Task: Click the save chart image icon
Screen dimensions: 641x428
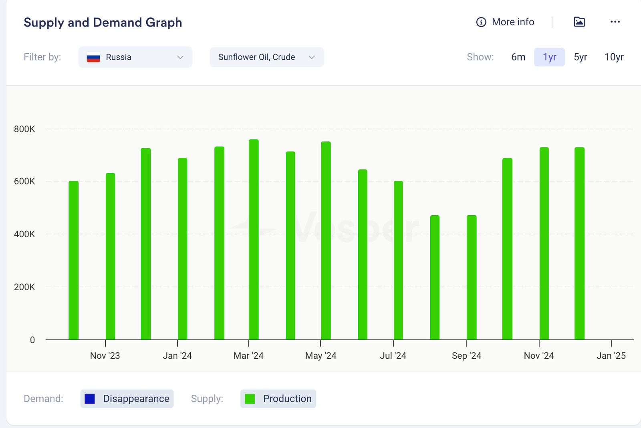Action: [579, 22]
